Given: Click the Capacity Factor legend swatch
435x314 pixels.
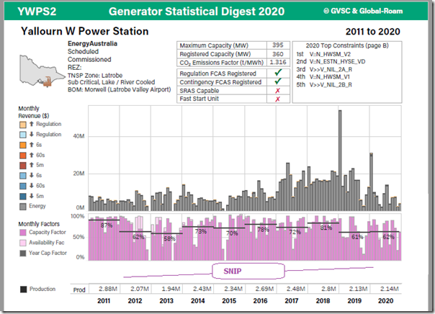Looking at the screenshot, I should click(23, 233).
